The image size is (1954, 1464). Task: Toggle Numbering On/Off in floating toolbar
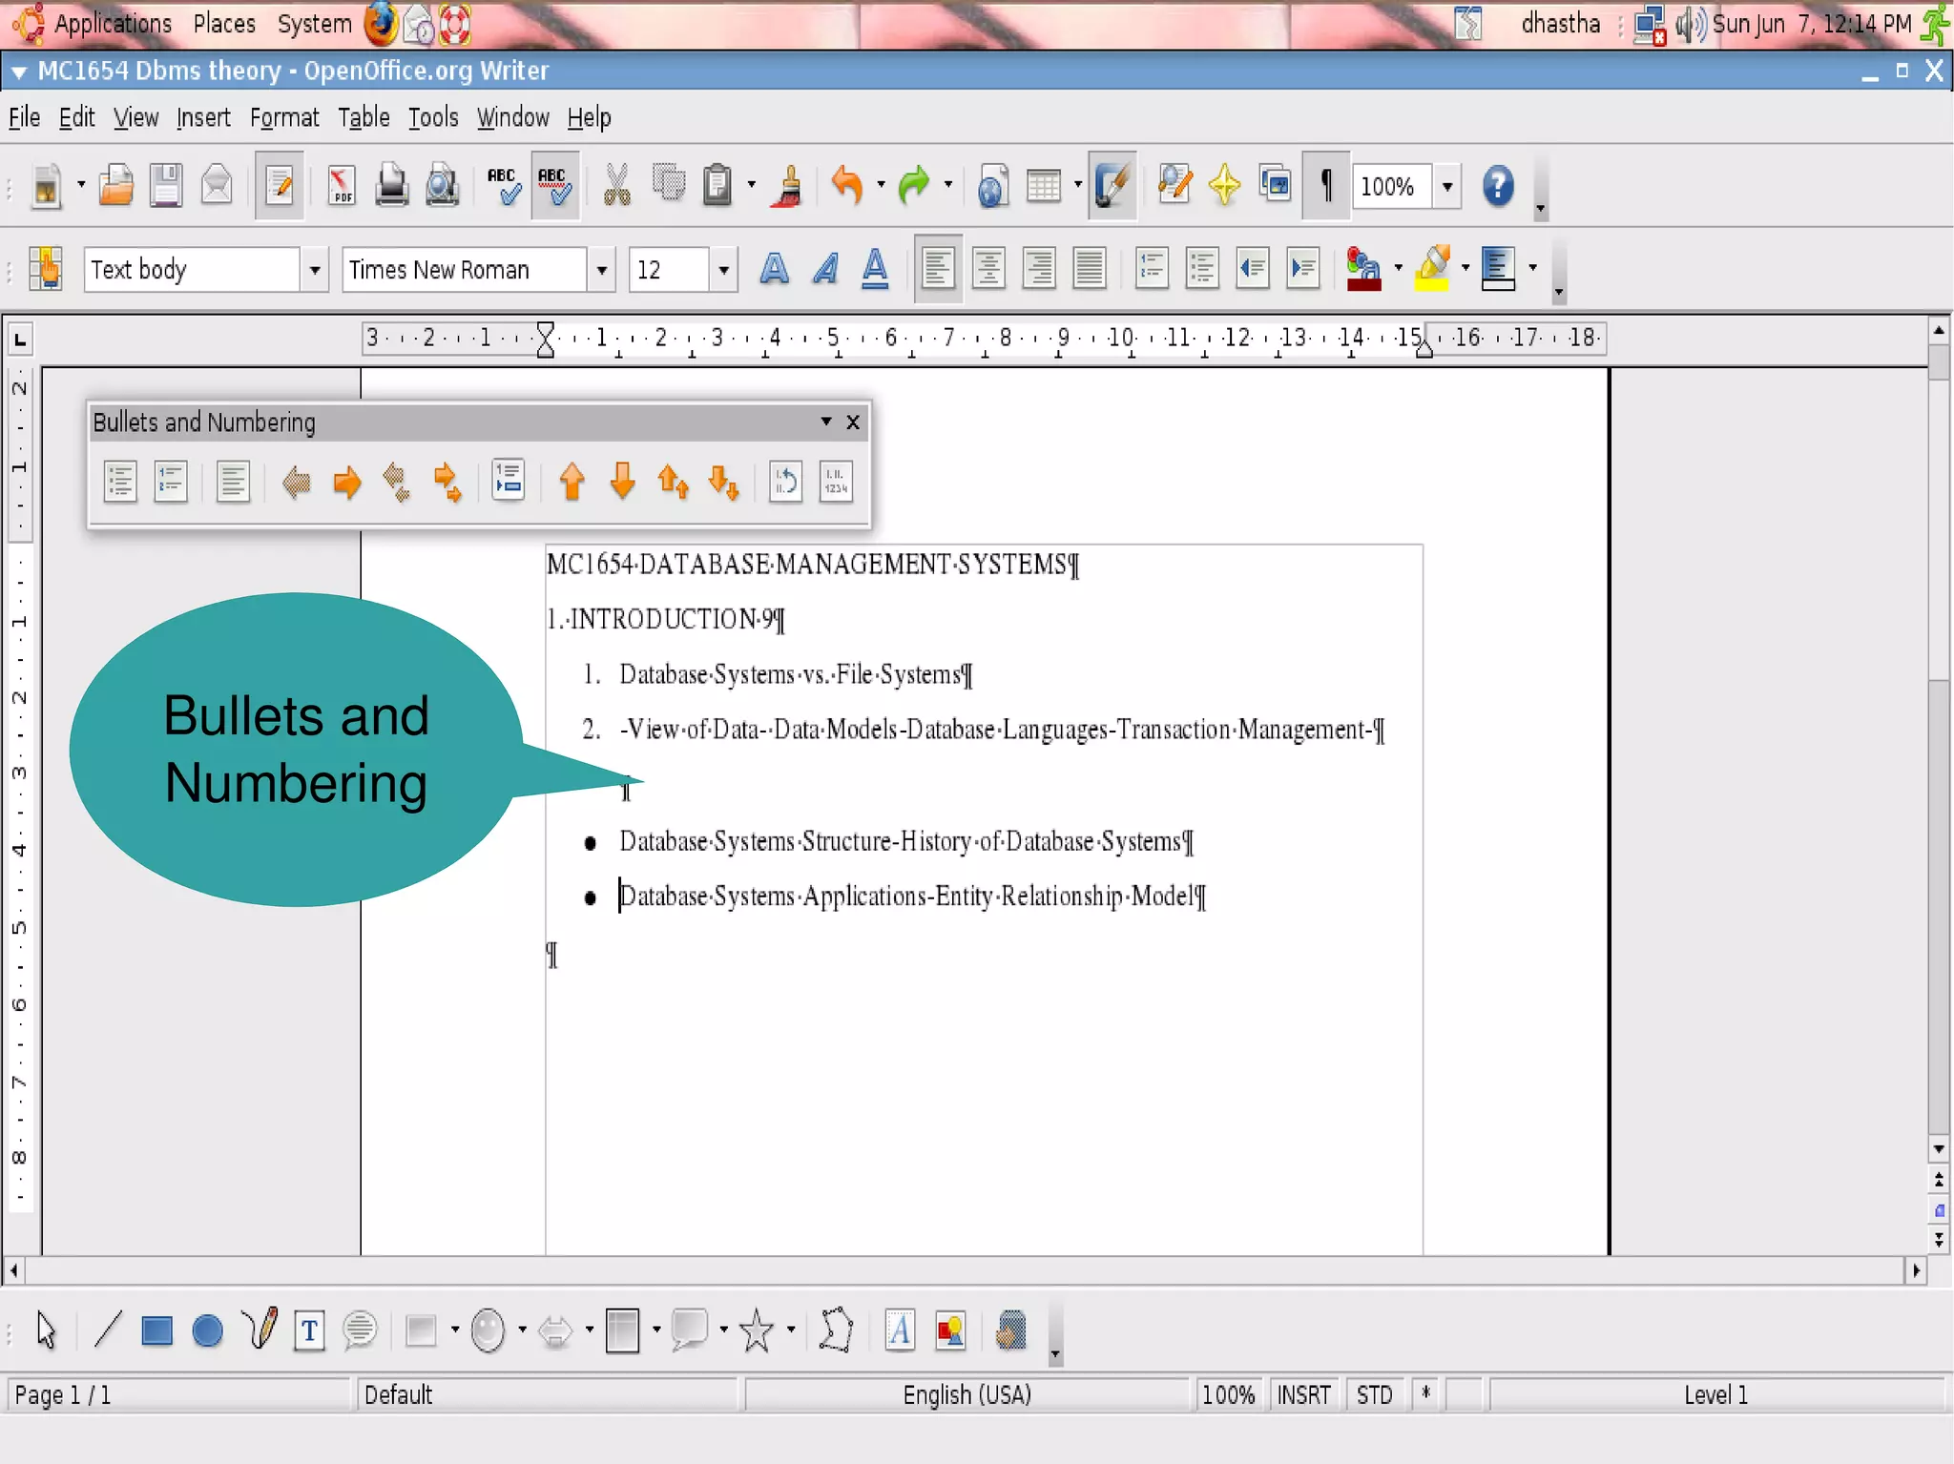(171, 482)
